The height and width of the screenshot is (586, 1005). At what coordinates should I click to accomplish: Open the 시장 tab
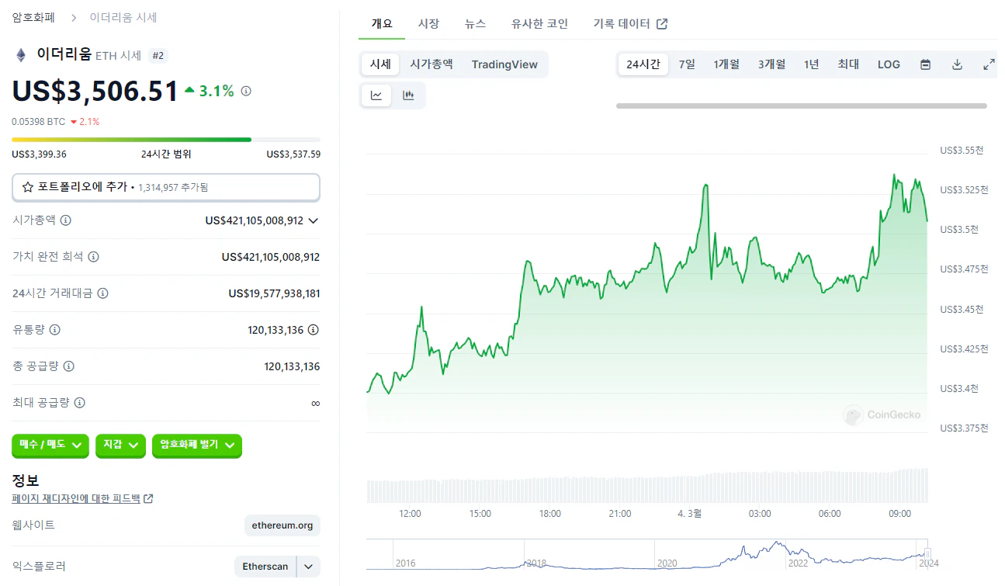click(x=428, y=24)
